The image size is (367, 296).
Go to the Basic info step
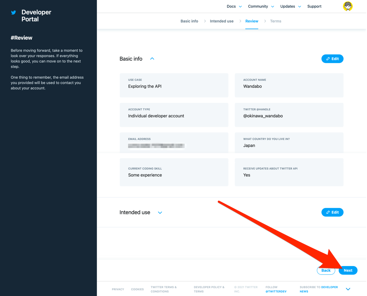click(189, 21)
